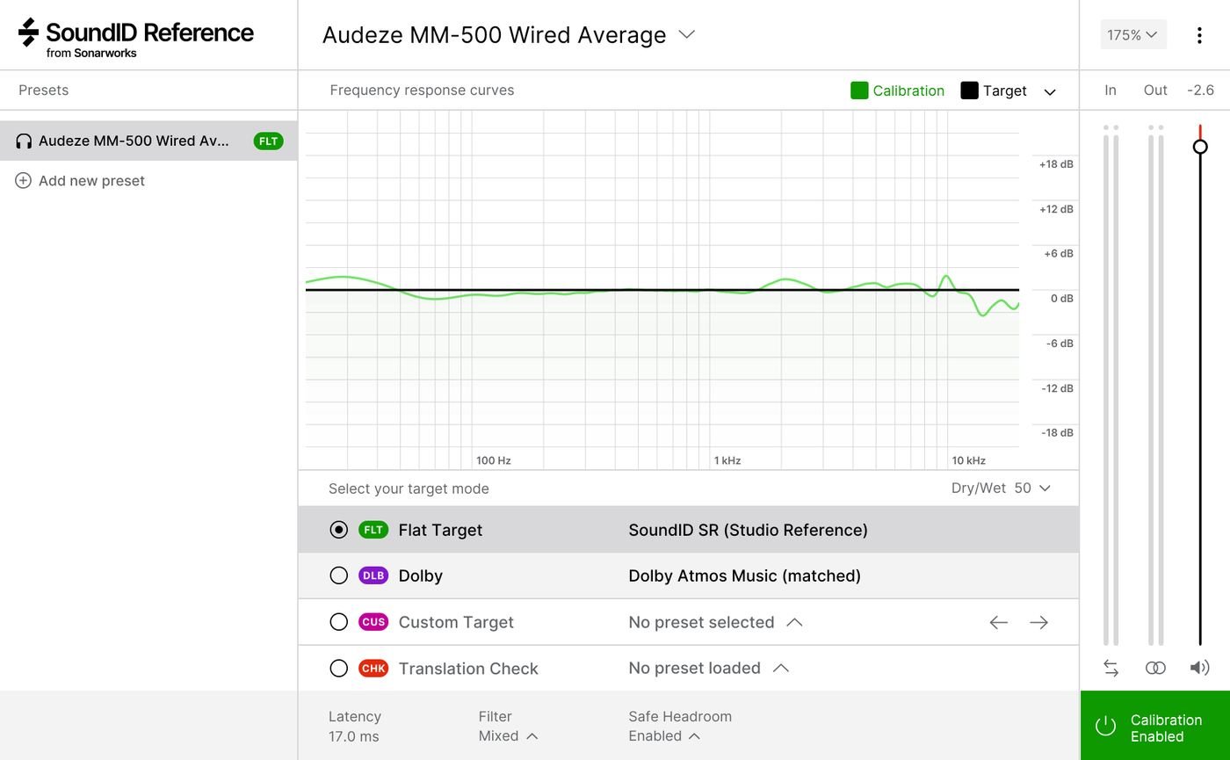
Task: Select the Dolby radio button
Action: pyautogui.click(x=338, y=575)
